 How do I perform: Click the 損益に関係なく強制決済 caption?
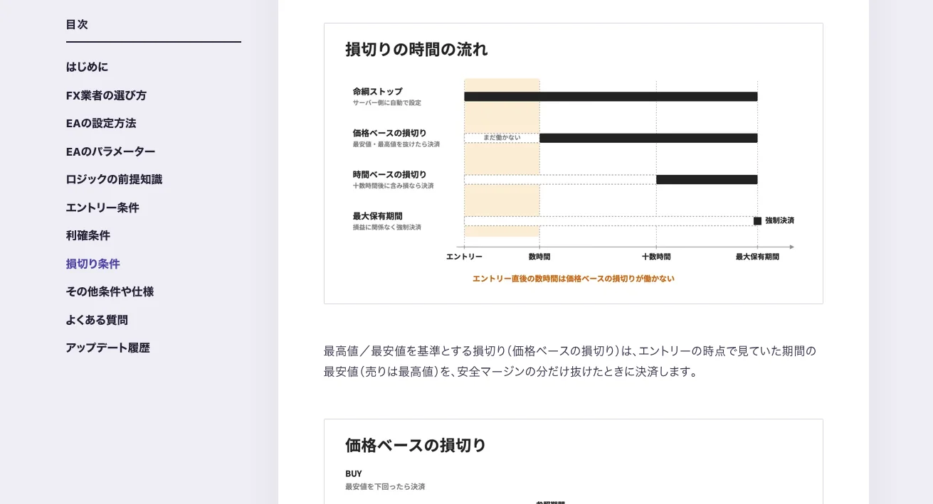[x=386, y=227]
